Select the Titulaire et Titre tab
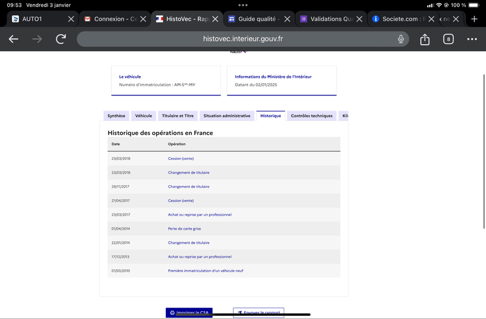This screenshot has width=486, height=319. click(x=177, y=115)
